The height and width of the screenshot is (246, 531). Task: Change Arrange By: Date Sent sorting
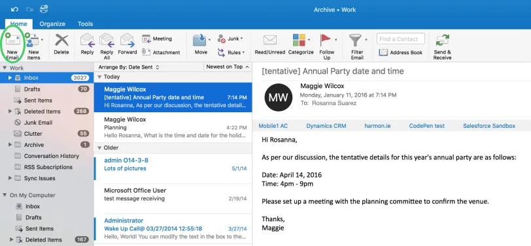[x=129, y=67]
